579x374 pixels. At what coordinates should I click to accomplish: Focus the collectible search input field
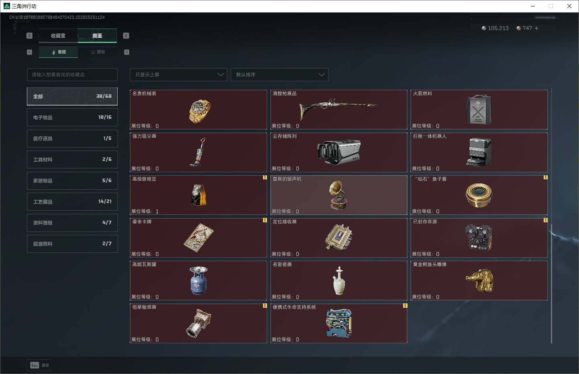[72, 75]
